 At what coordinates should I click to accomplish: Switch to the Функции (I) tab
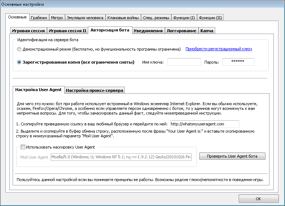pyautogui.click(x=184, y=18)
